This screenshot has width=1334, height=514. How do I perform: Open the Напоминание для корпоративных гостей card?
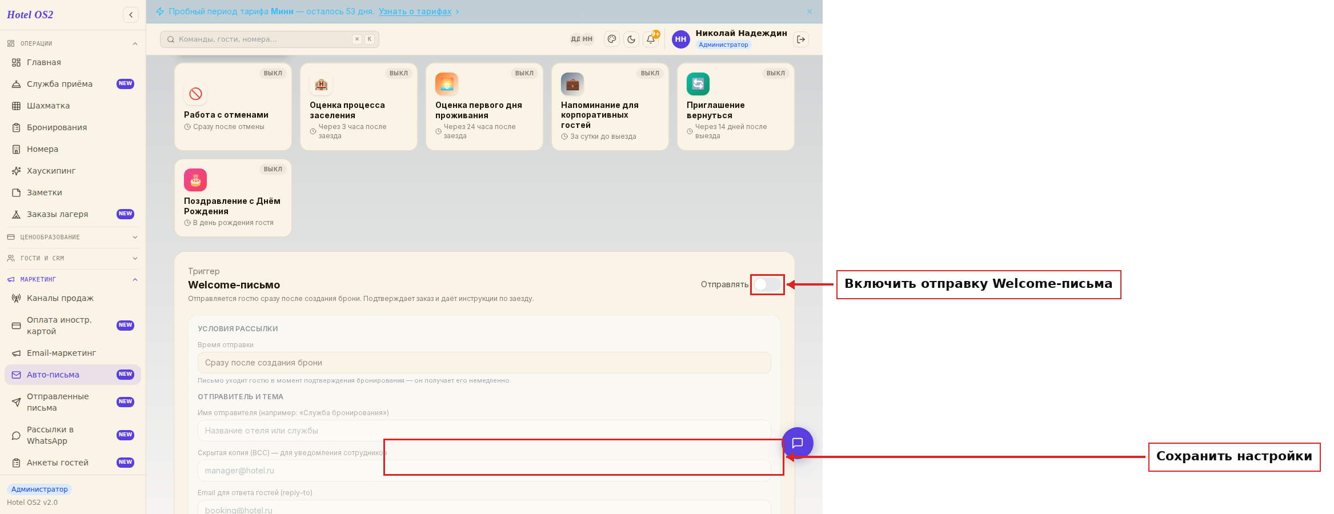coord(610,107)
